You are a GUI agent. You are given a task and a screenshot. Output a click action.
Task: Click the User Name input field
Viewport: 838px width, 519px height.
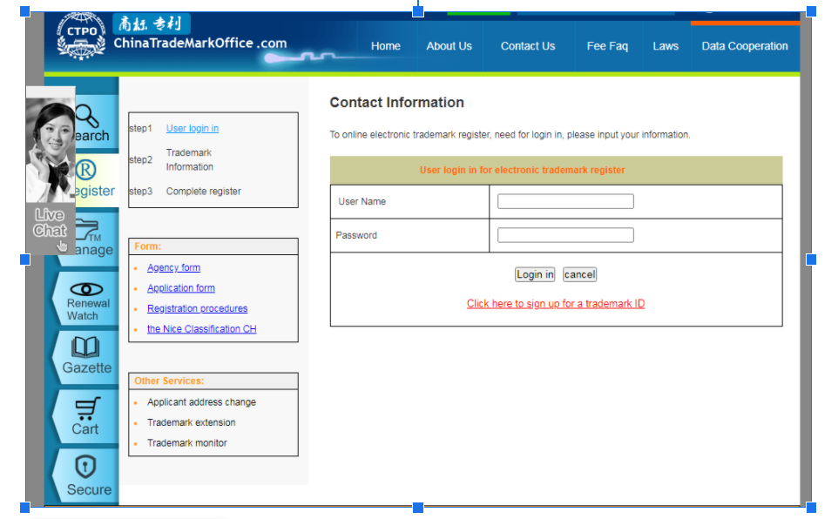pyautogui.click(x=565, y=202)
